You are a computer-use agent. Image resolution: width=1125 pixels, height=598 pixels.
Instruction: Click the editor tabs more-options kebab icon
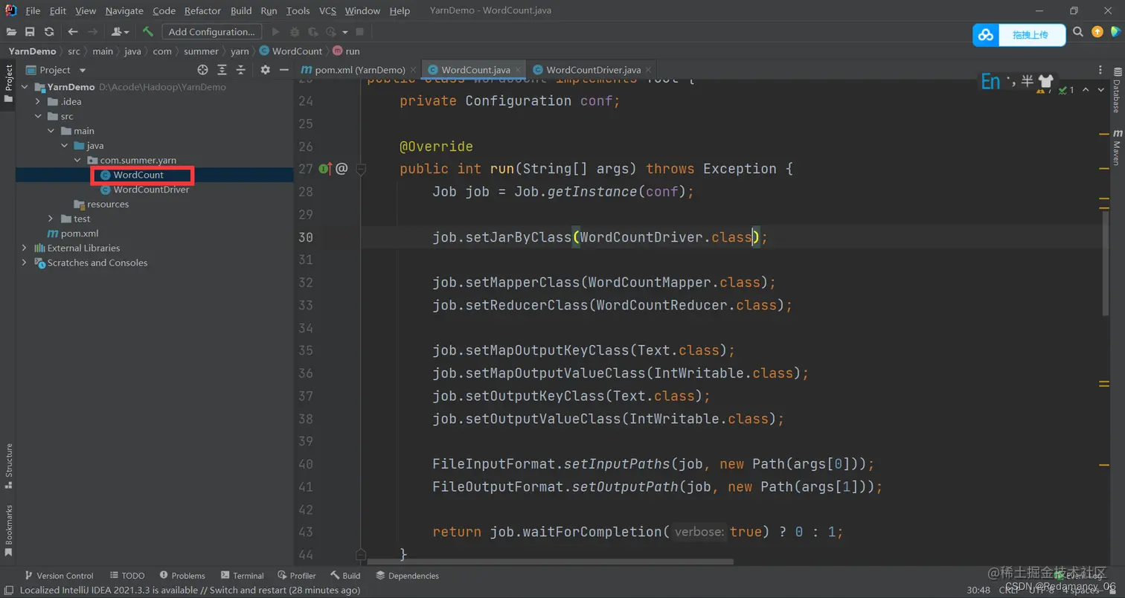click(x=1100, y=70)
